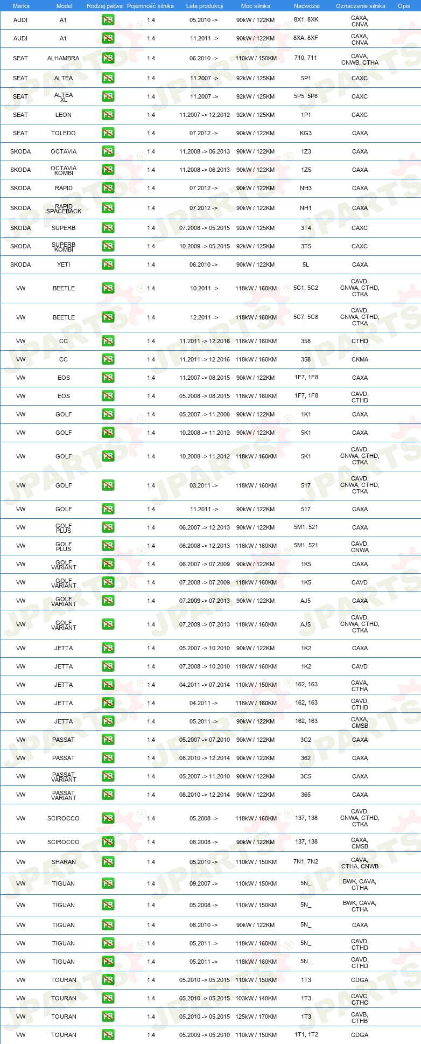
Task: Click fuel icon in VW Beetle 5C7 row
Action: 108,317
